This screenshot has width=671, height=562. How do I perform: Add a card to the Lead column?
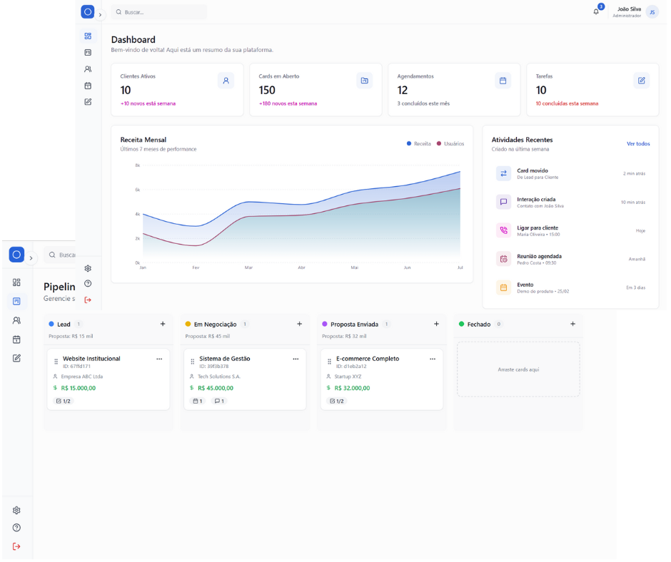click(x=163, y=324)
